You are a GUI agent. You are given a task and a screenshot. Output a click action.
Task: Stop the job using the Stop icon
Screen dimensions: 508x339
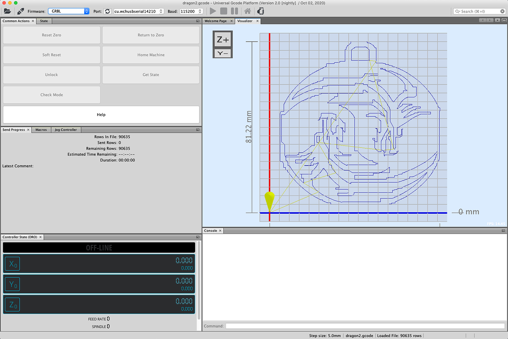click(223, 11)
